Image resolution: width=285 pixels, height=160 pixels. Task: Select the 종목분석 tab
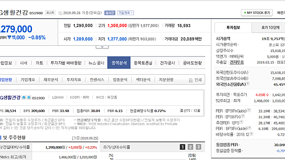(119, 63)
